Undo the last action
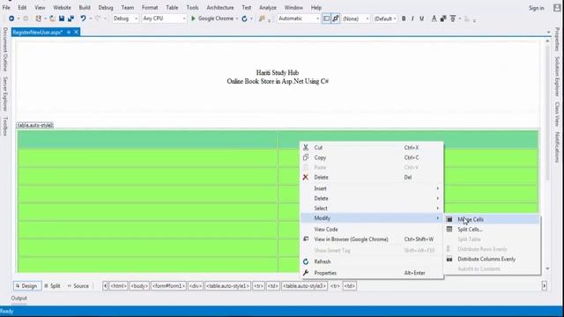Screen dimensions: 564x317 [83, 18]
